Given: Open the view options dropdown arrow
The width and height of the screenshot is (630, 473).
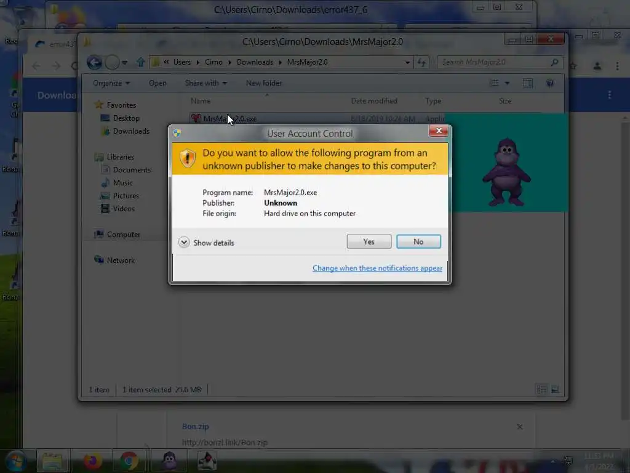Looking at the screenshot, I should tap(507, 83).
